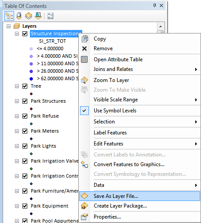Click the Copy icon in context menu

(x=84, y=39)
